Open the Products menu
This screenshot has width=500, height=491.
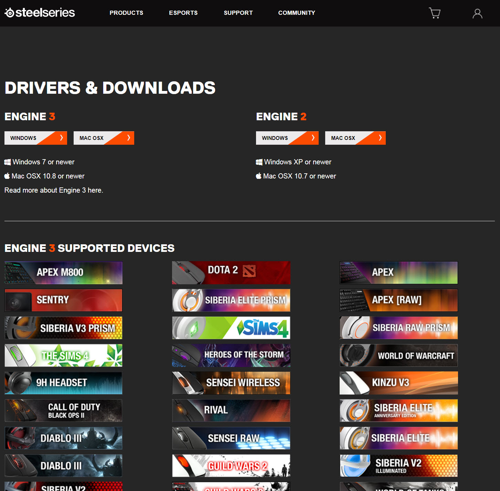tap(126, 13)
